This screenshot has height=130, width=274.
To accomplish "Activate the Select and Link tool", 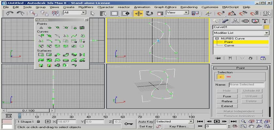I will (x=33, y=13).
